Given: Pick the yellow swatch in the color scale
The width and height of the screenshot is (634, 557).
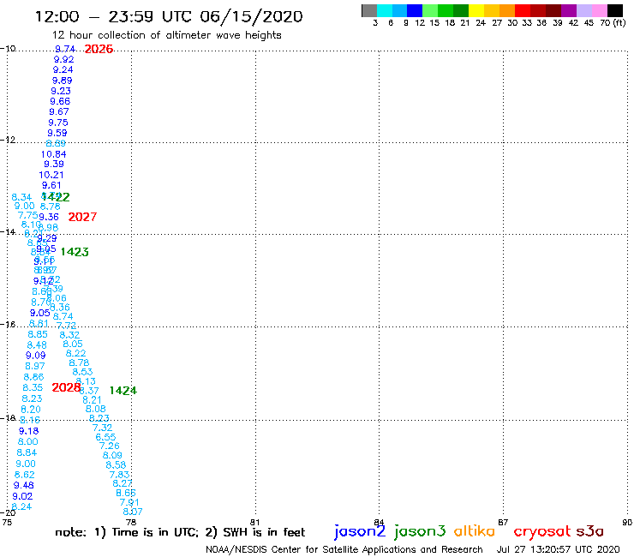Looking at the screenshot, I should pos(476,10).
